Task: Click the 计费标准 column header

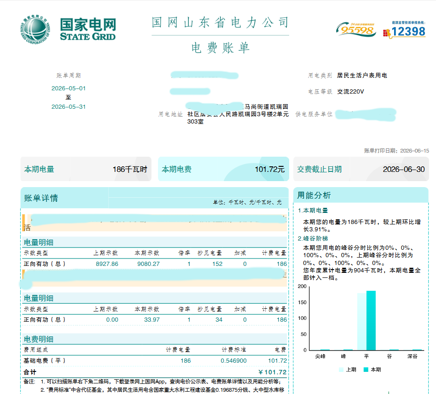Action: point(233,350)
